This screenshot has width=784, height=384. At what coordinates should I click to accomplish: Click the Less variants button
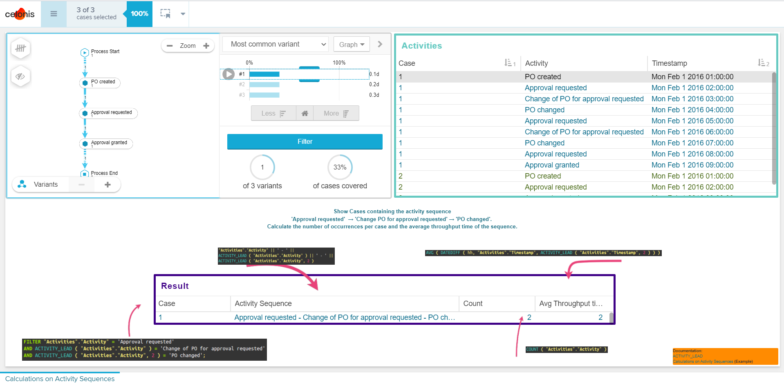coord(273,113)
